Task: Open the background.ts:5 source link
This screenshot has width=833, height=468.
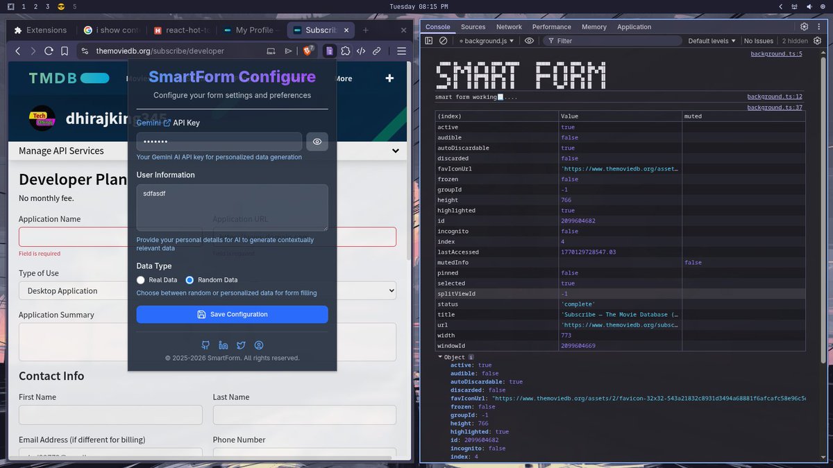Action: coord(776,53)
